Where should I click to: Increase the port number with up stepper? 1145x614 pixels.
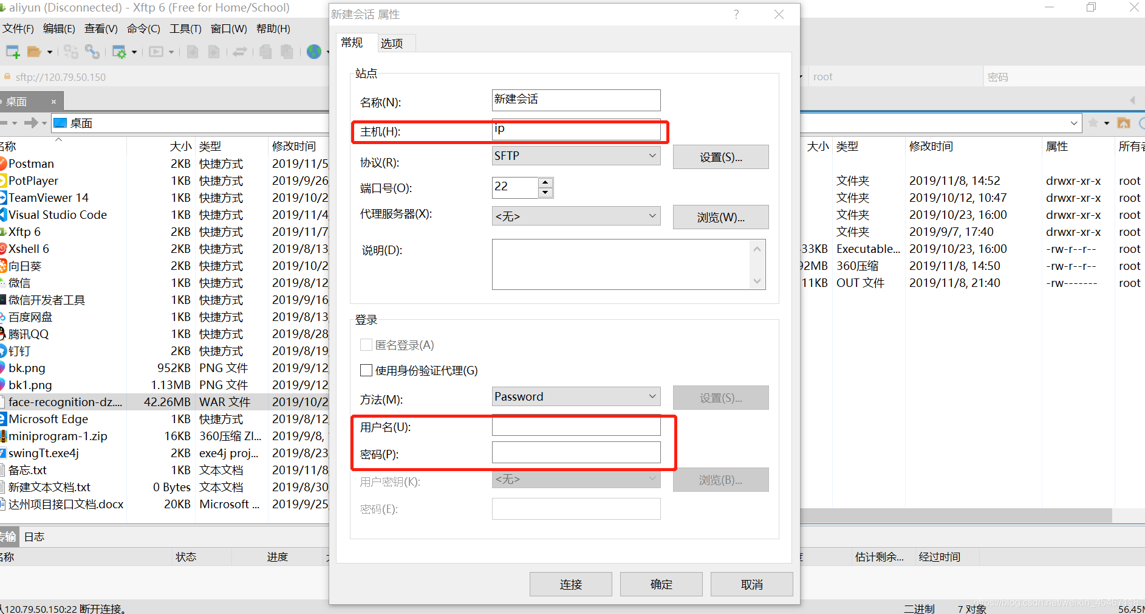tap(545, 182)
